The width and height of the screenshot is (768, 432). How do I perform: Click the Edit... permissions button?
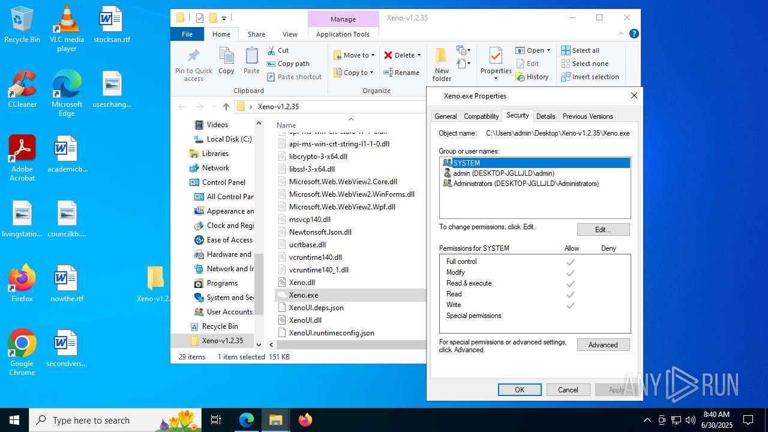[x=603, y=230]
